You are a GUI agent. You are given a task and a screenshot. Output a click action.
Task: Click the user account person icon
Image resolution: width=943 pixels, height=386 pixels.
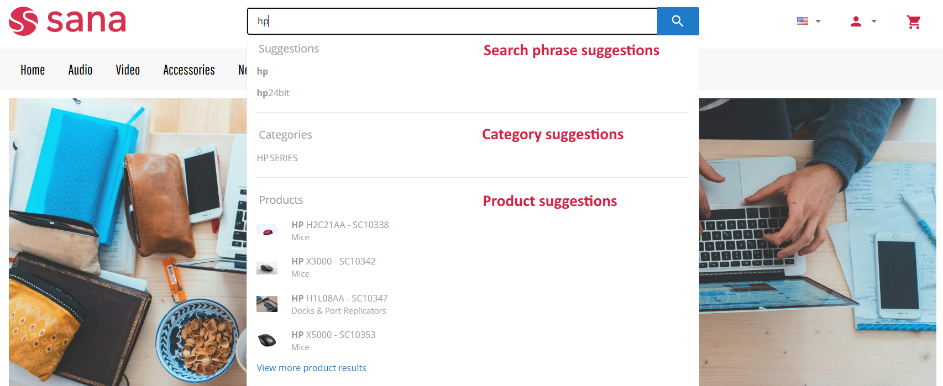coord(856,21)
